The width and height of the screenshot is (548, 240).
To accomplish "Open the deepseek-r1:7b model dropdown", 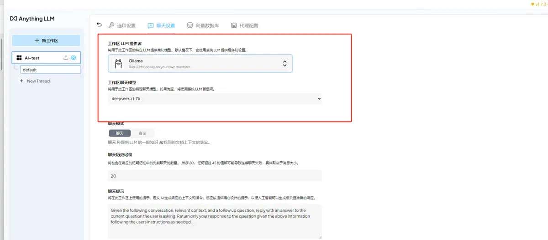I will [x=215, y=98].
